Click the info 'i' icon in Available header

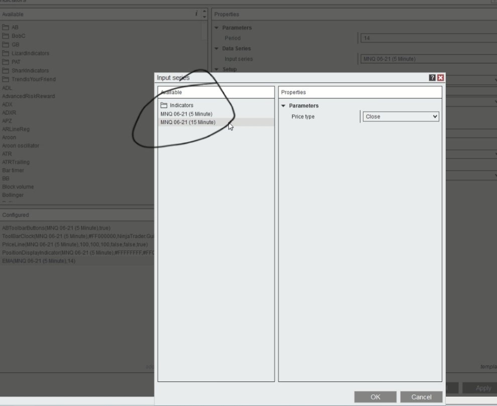[196, 14]
